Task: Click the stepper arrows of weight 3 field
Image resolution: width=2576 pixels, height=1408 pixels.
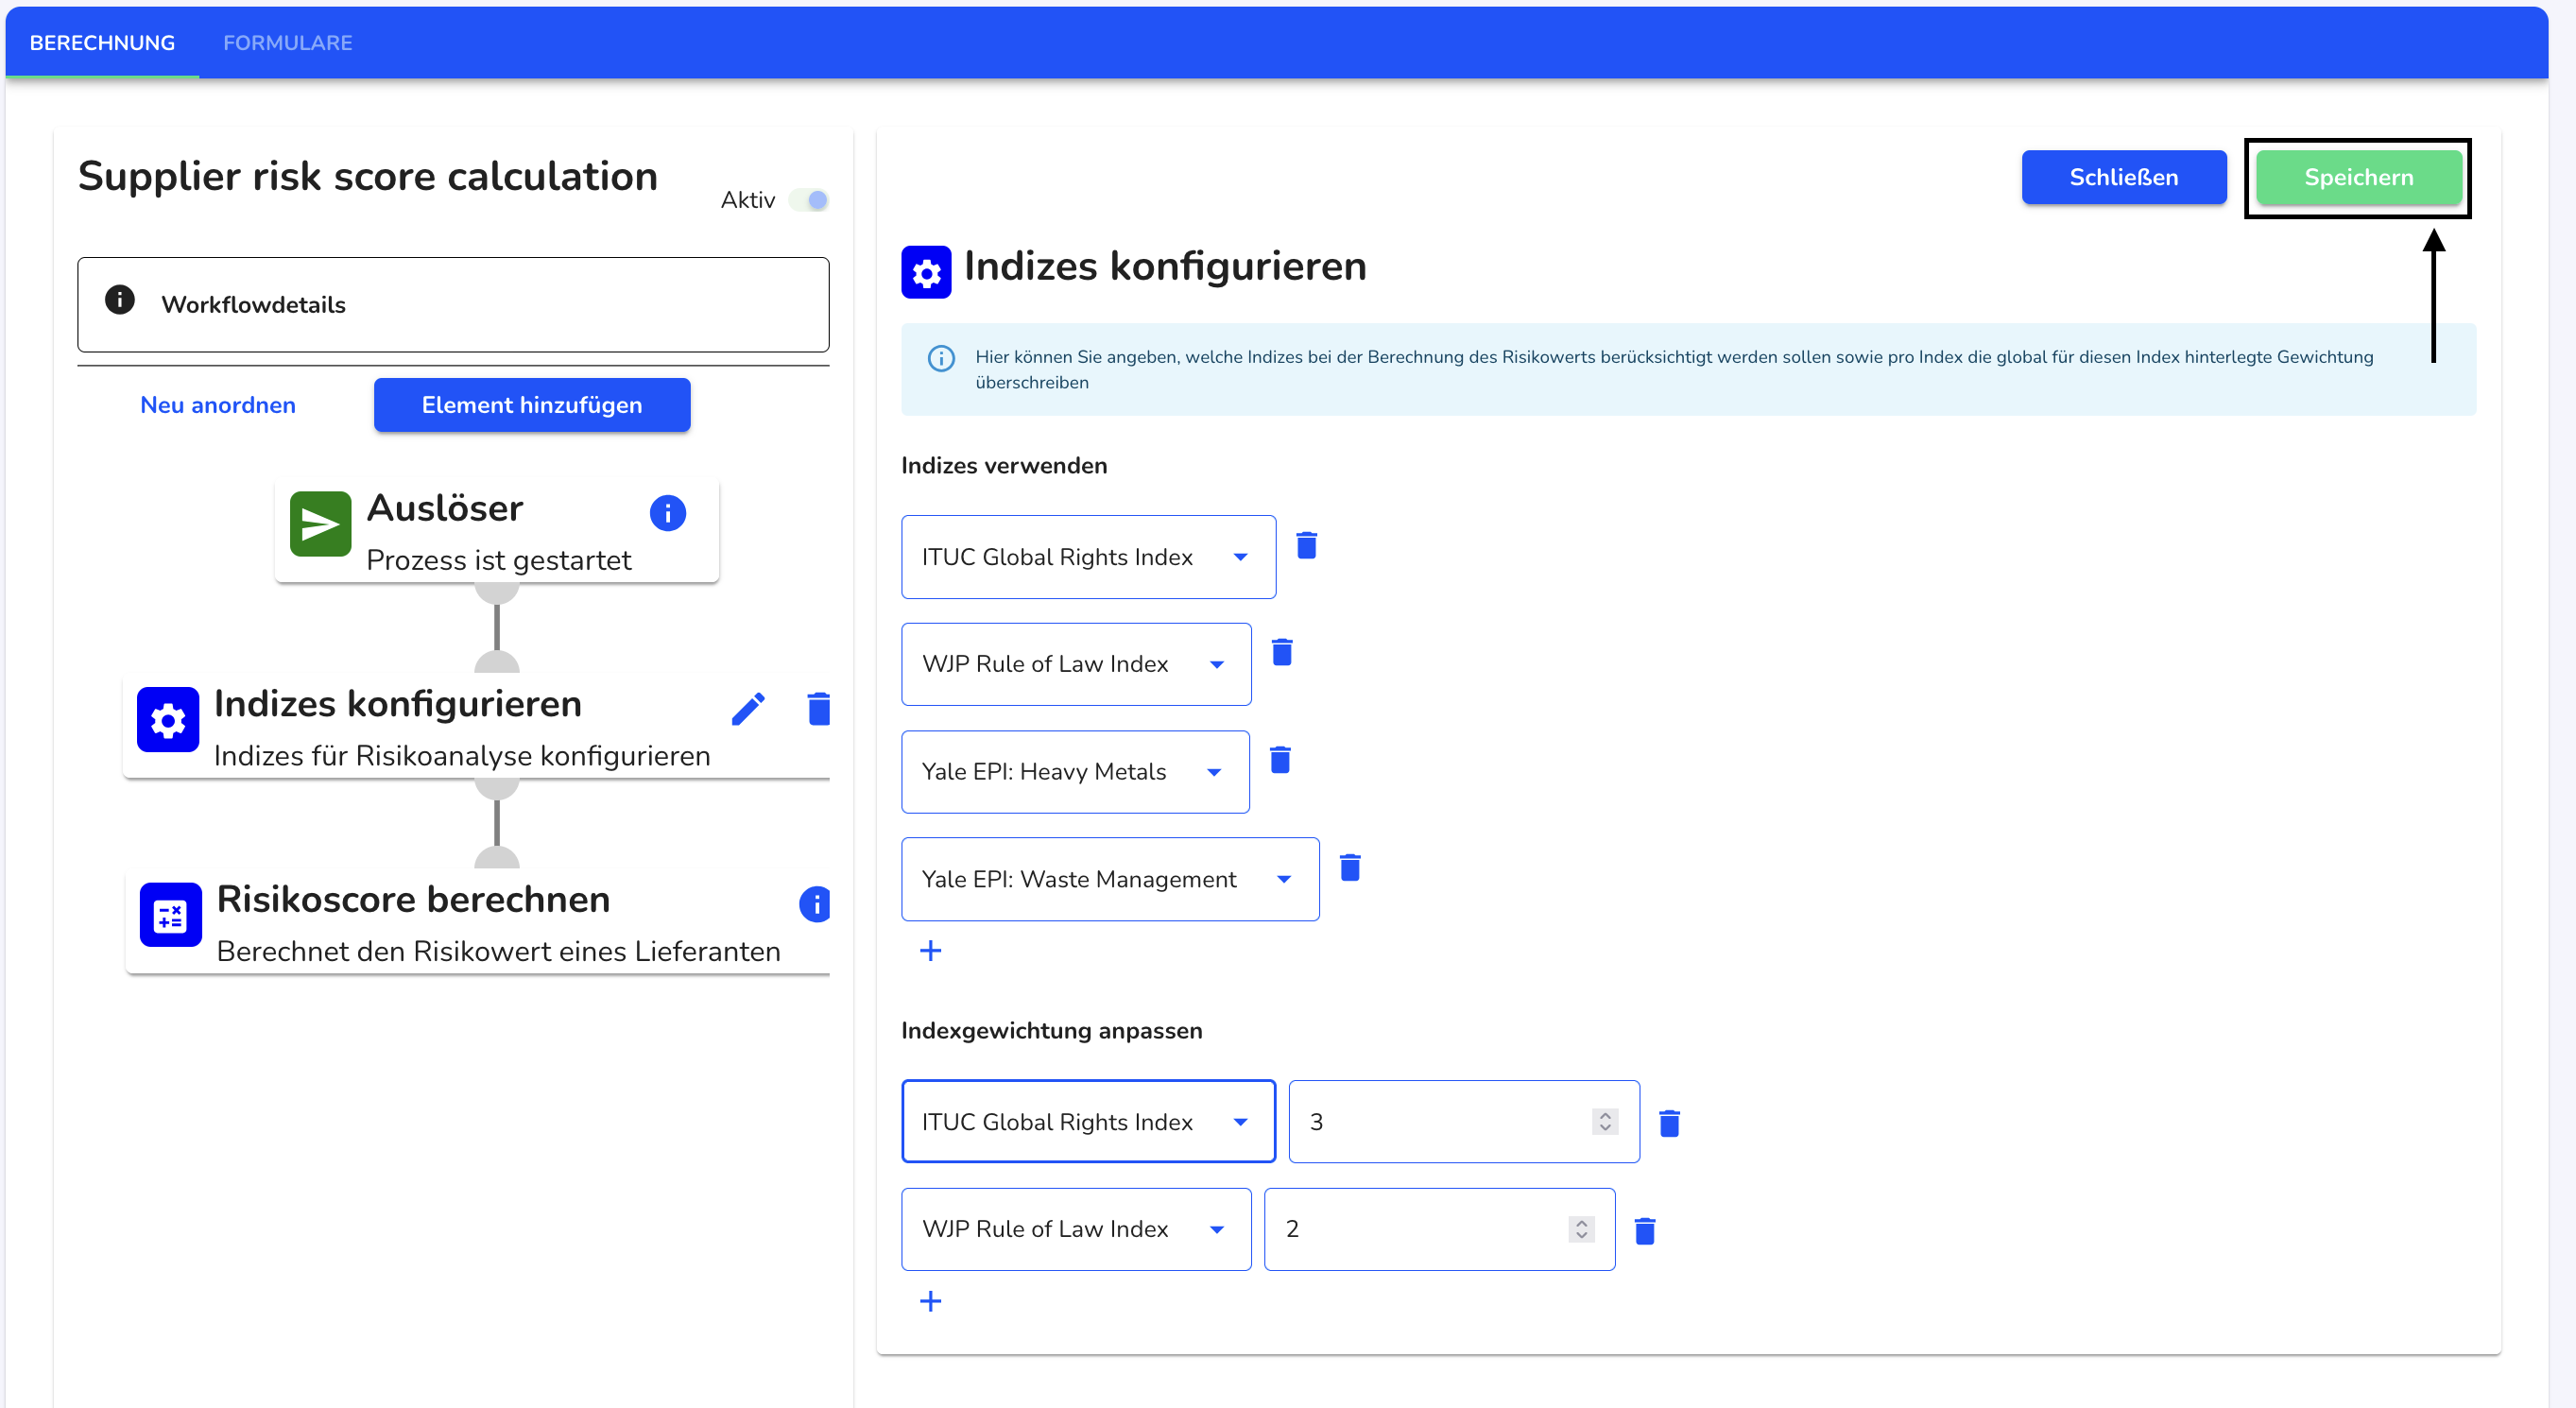Action: coord(1605,1122)
